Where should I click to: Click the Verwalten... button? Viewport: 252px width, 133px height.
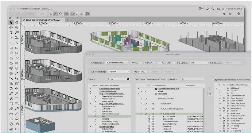point(166,63)
